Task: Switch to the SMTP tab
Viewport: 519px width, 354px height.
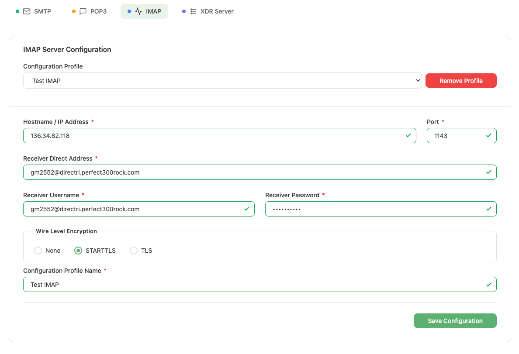Action: click(x=34, y=12)
